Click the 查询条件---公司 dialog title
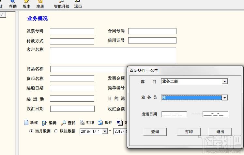Viewport: 244px width, 155px height. tap(144, 71)
